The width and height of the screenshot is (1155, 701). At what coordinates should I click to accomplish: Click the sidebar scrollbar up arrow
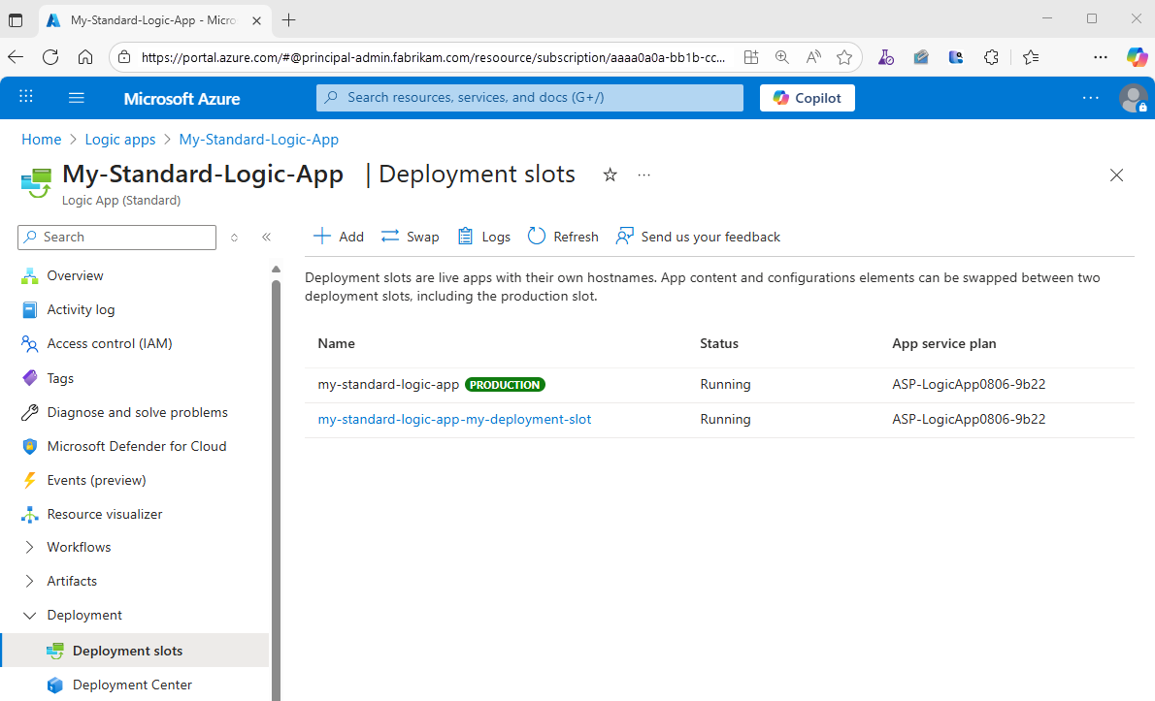click(x=277, y=270)
